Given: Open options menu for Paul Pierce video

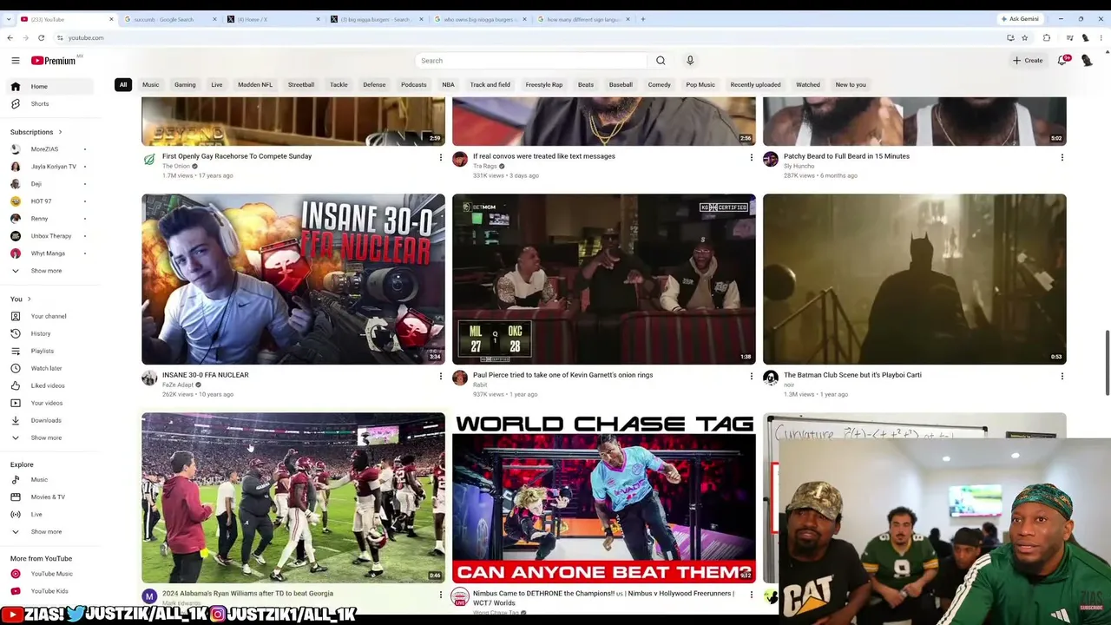Looking at the screenshot, I should click(751, 376).
